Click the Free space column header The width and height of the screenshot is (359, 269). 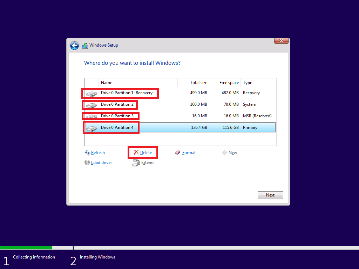click(x=225, y=83)
